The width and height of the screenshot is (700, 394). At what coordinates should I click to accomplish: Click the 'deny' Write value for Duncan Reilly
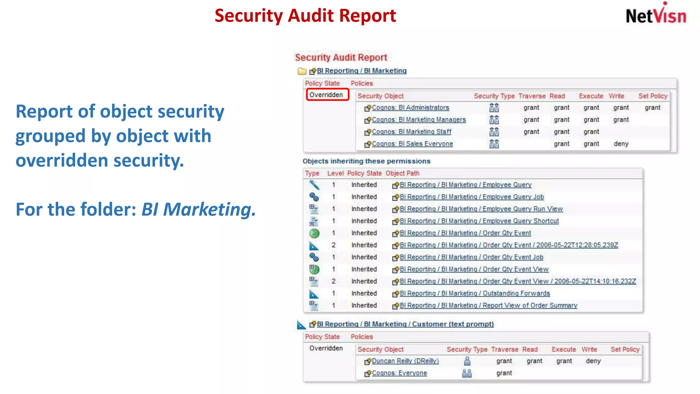click(593, 361)
